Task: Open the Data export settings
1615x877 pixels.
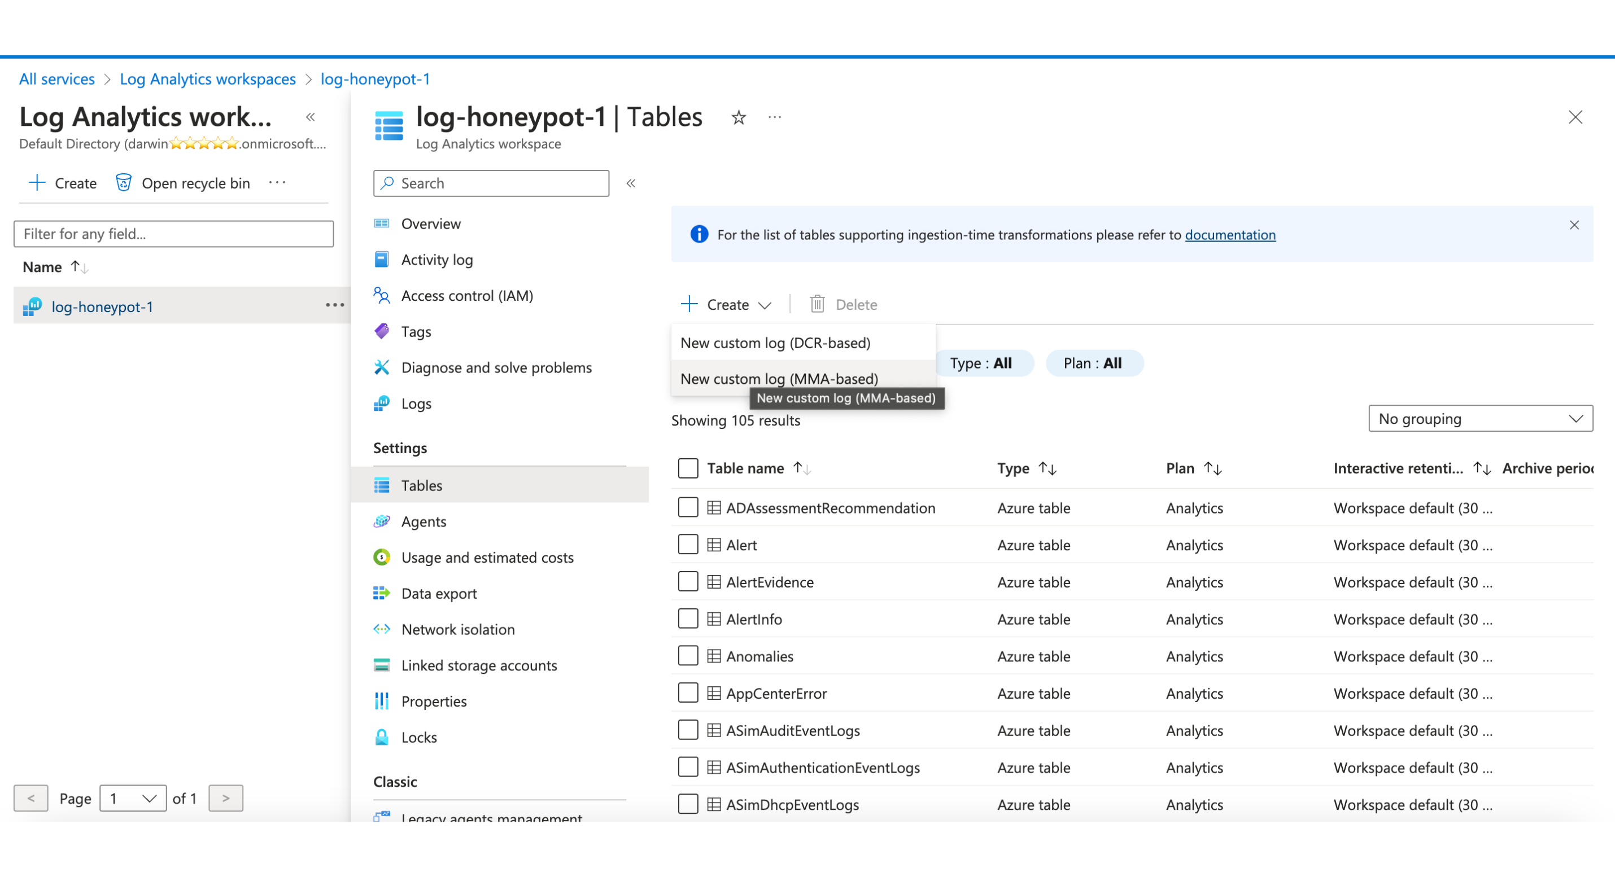Action: [439, 593]
